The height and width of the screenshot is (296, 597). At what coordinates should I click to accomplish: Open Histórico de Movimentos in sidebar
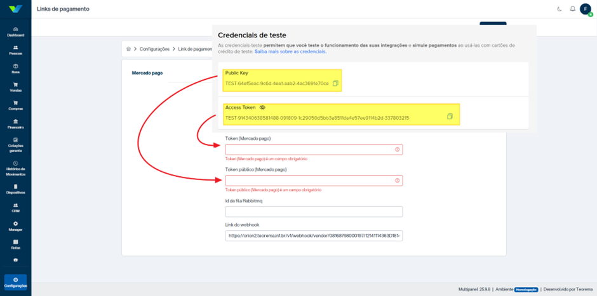pyautogui.click(x=16, y=169)
